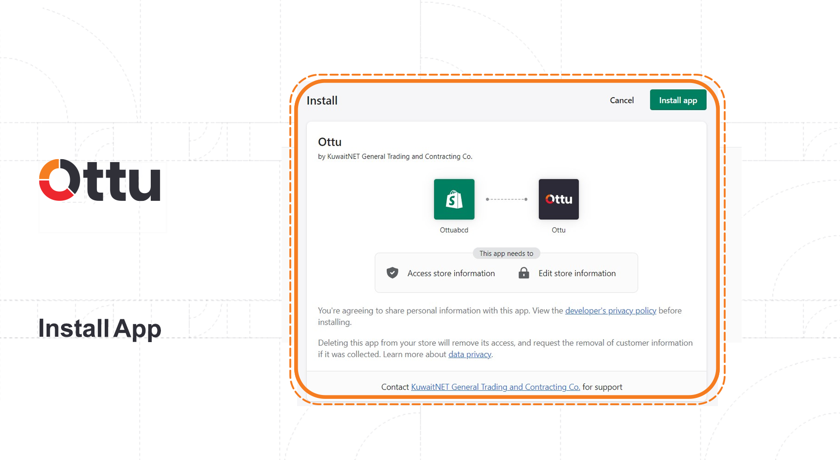Click the Ottu label under app icon
Image resolution: width=840 pixels, height=460 pixels.
pos(558,230)
